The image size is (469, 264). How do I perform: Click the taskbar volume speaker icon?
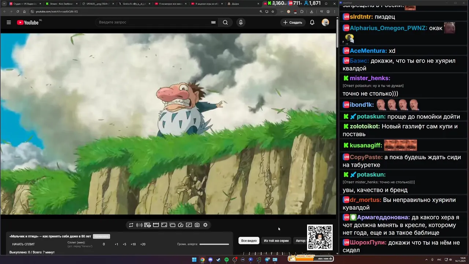pos(450,260)
